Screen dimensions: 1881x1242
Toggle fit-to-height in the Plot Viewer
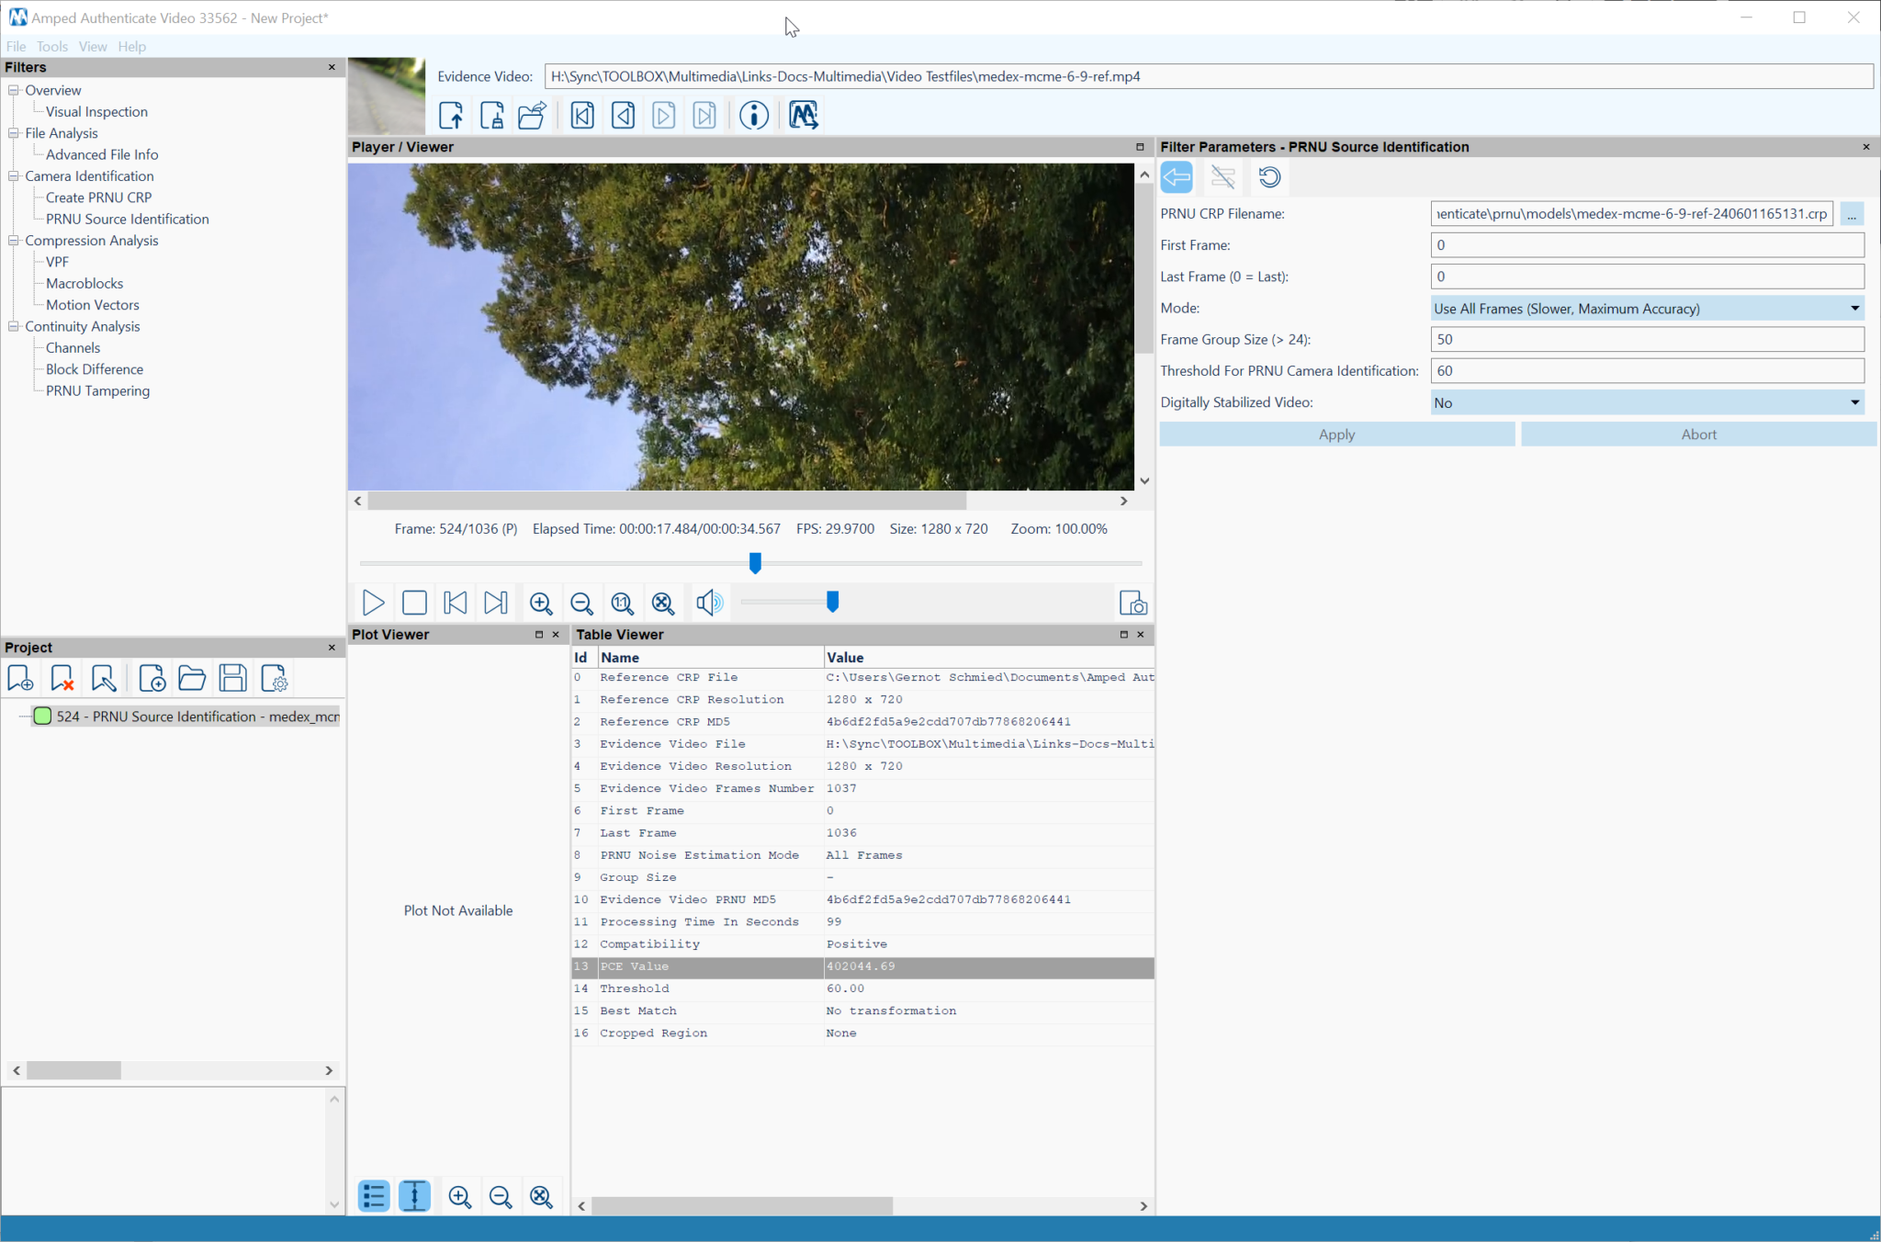(x=414, y=1196)
